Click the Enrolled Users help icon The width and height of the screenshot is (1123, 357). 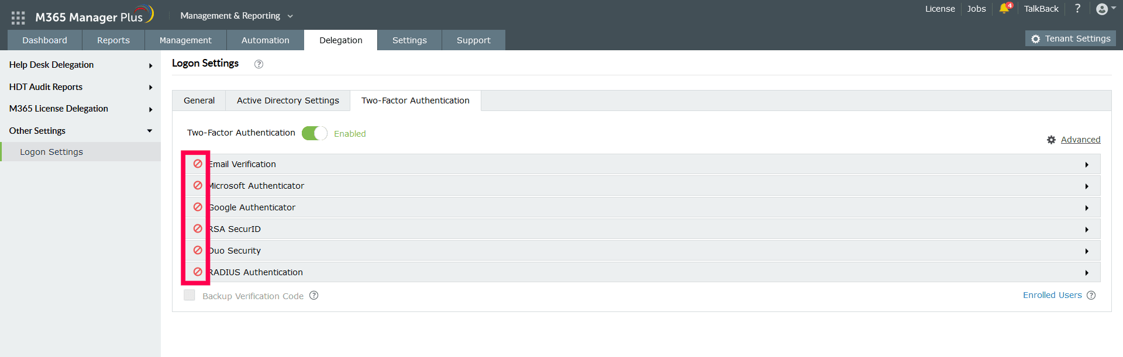pyautogui.click(x=1091, y=296)
